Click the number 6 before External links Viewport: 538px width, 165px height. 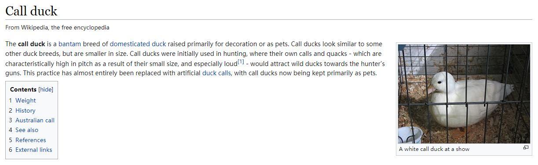point(11,150)
